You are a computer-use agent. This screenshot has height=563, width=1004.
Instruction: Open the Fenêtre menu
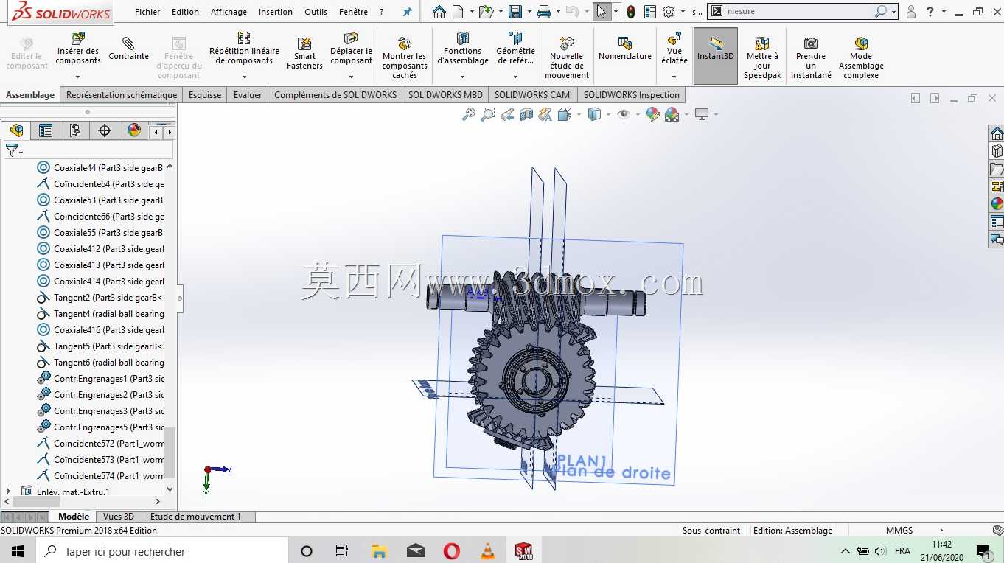[x=354, y=12]
